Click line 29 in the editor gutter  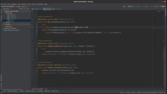(32, 27)
